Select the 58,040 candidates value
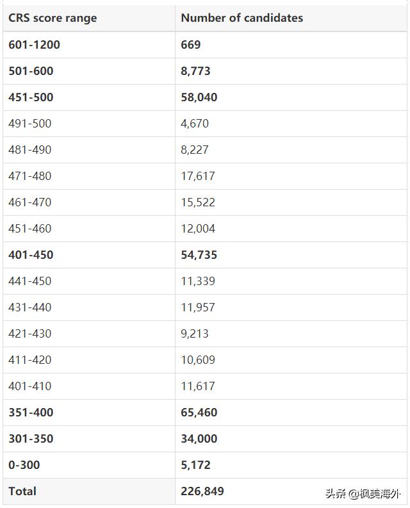The image size is (410, 508). [199, 97]
